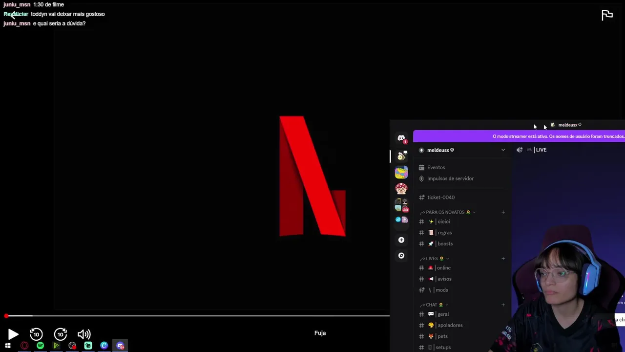Screen dimensions: 625x352
Task: Open Discord taskbar icon with 9+ badge
Action: (120, 346)
